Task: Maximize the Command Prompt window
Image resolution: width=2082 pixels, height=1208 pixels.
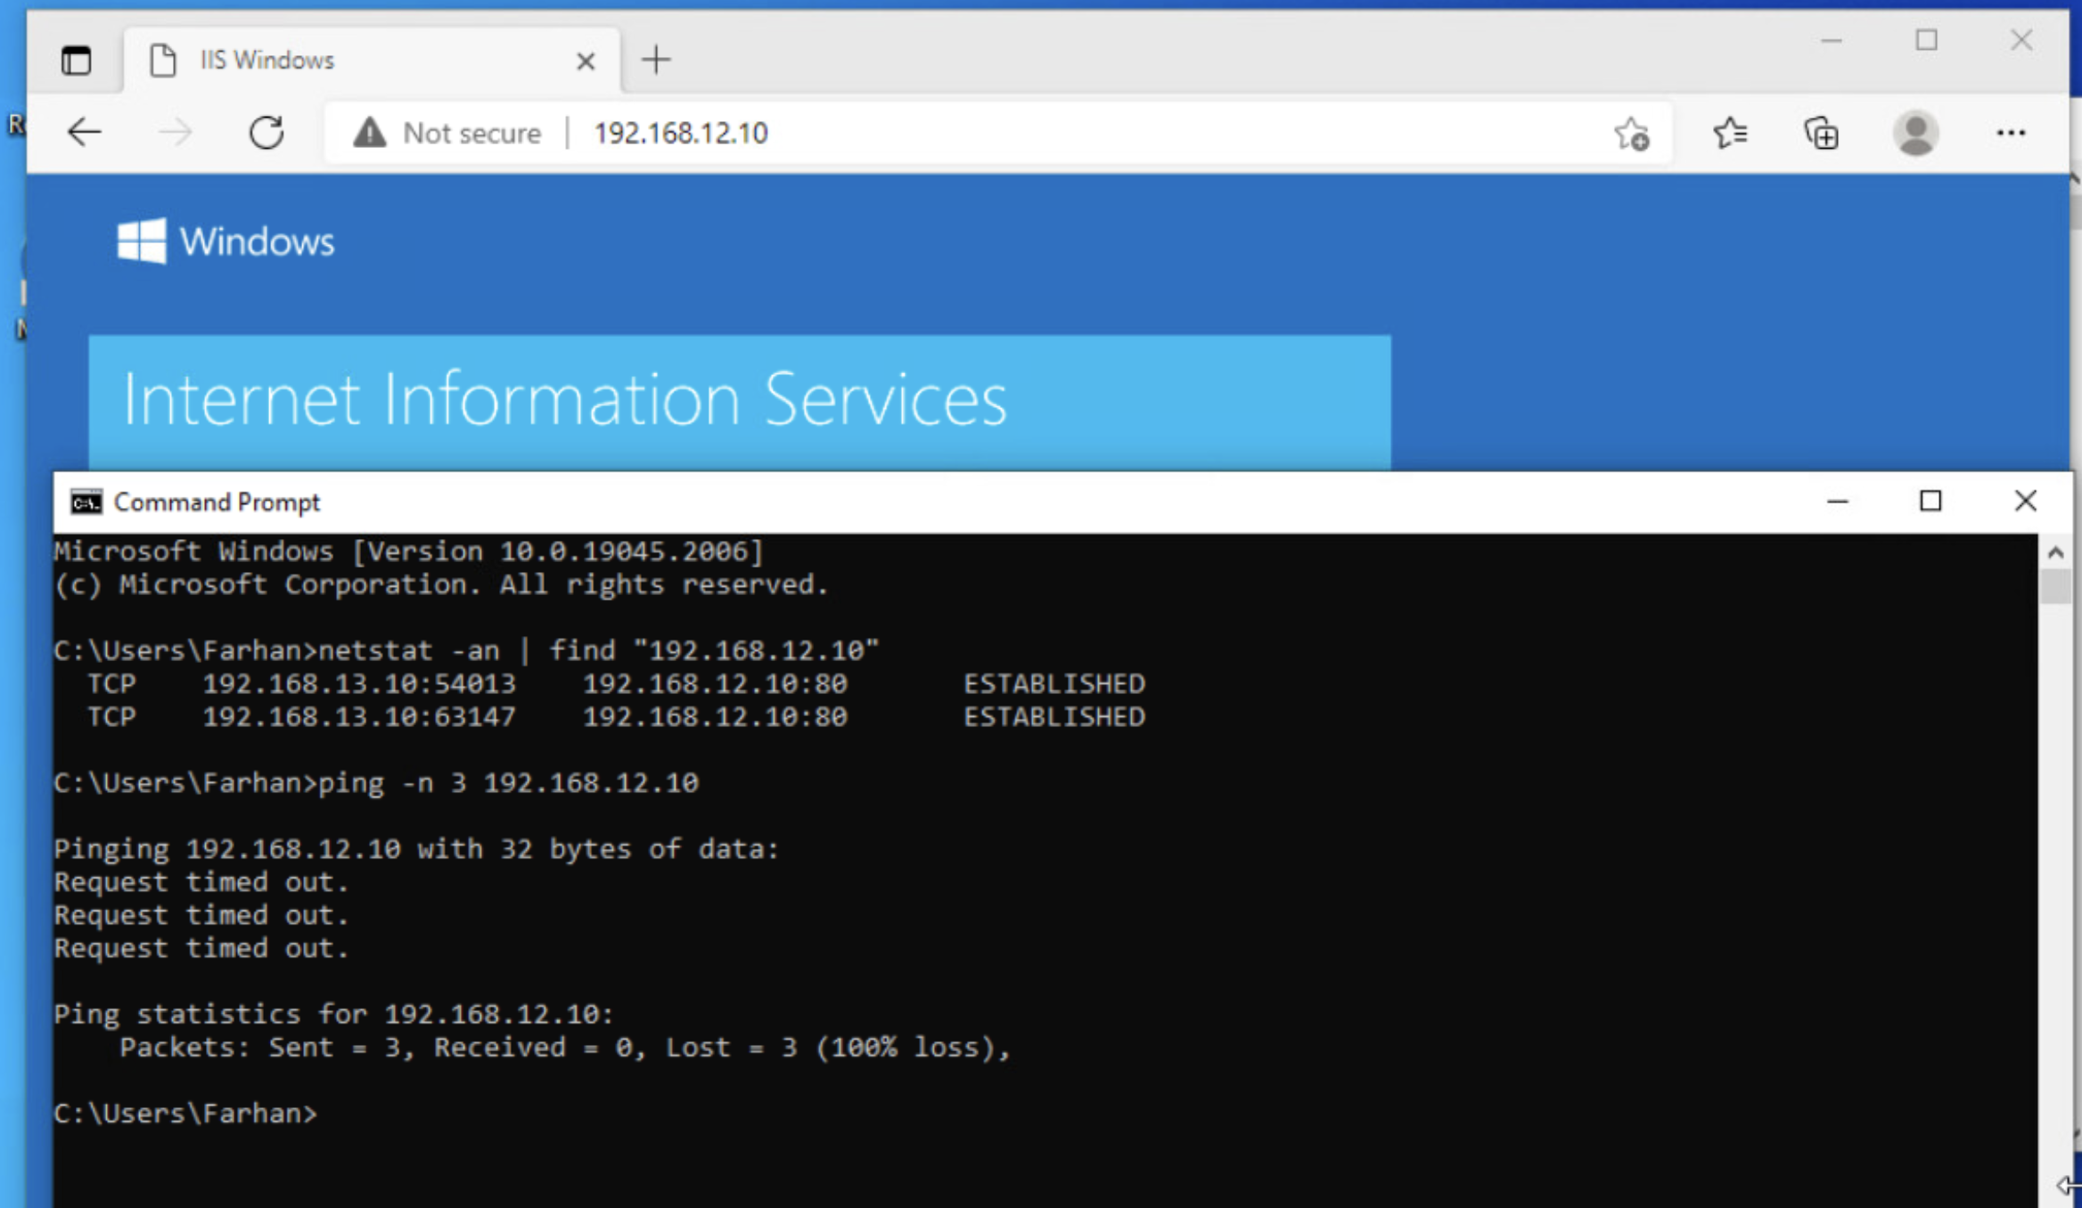Action: (x=1930, y=502)
